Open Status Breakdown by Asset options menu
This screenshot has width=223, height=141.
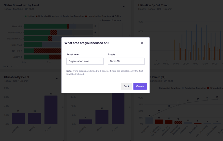(x=124, y=7)
